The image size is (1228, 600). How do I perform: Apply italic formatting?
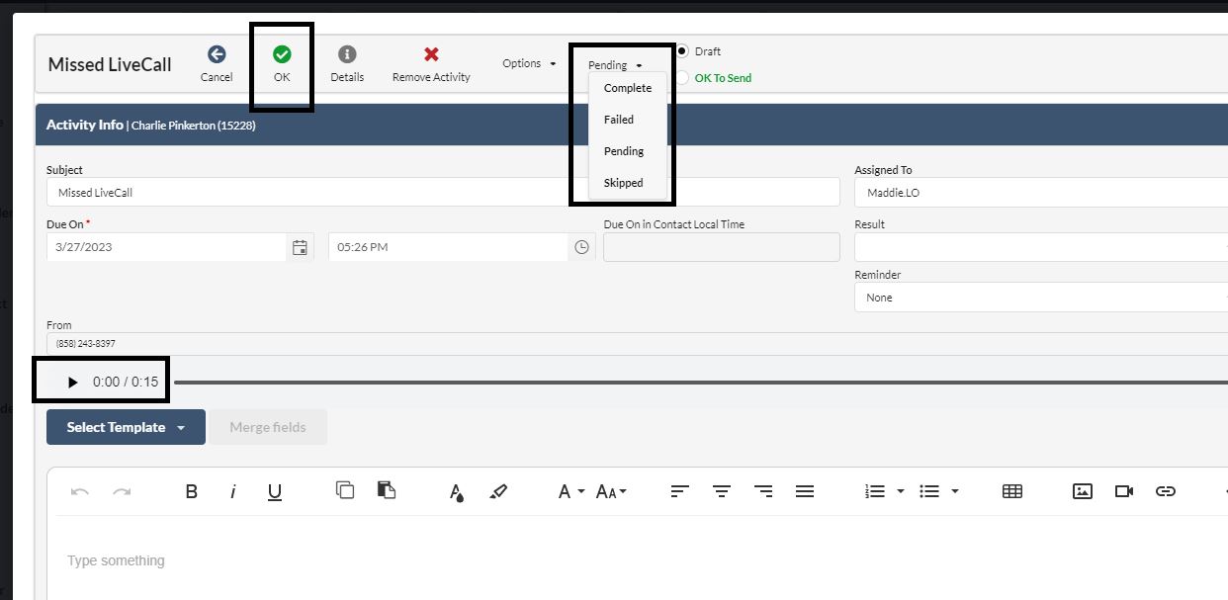click(x=233, y=490)
